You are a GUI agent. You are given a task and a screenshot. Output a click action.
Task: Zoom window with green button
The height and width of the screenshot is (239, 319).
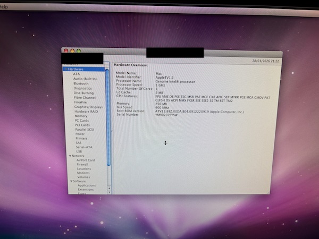(x=79, y=50)
